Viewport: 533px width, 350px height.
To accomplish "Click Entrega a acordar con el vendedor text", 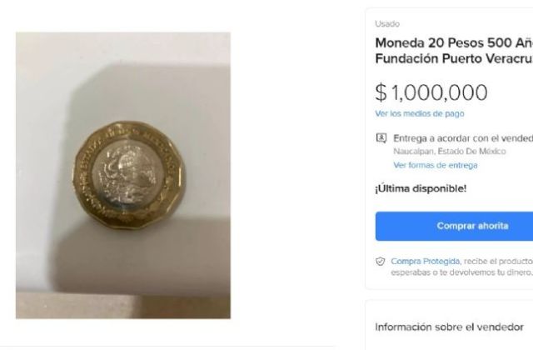I will (463, 138).
